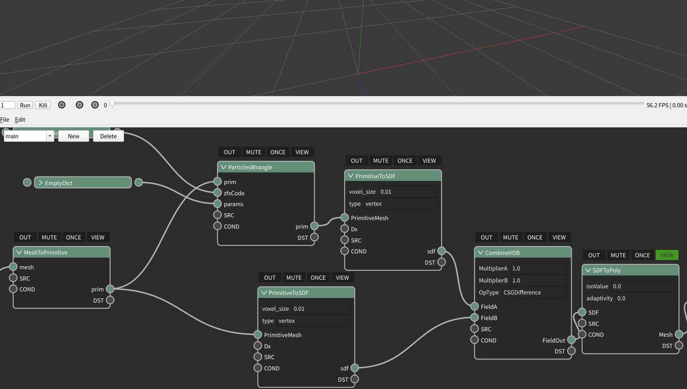Click the SDF input socket on SDFToPoly
Viewport: 687px width, 389px height.
coord(582,312)
